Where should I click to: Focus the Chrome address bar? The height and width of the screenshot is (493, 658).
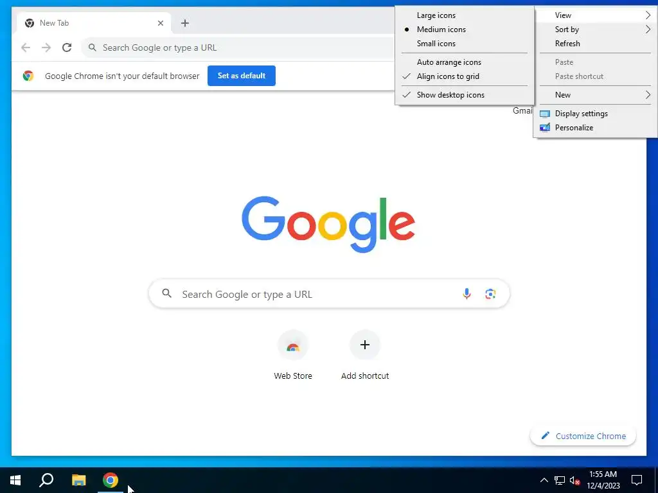click(x=239, y=48)
